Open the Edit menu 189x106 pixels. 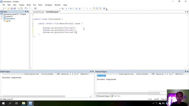tap(9, 5)
